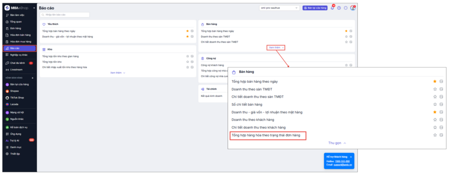The width and height of the screenshot is (450, 176).
Task: Open Lazada channel in sidebar
Action: [x=15, y=104]
